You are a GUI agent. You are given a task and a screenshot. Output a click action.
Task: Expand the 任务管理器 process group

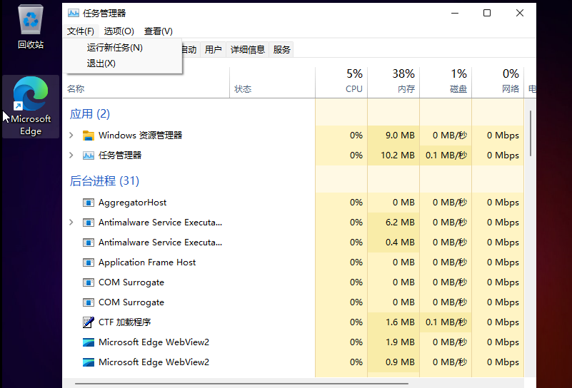(71, 155)
